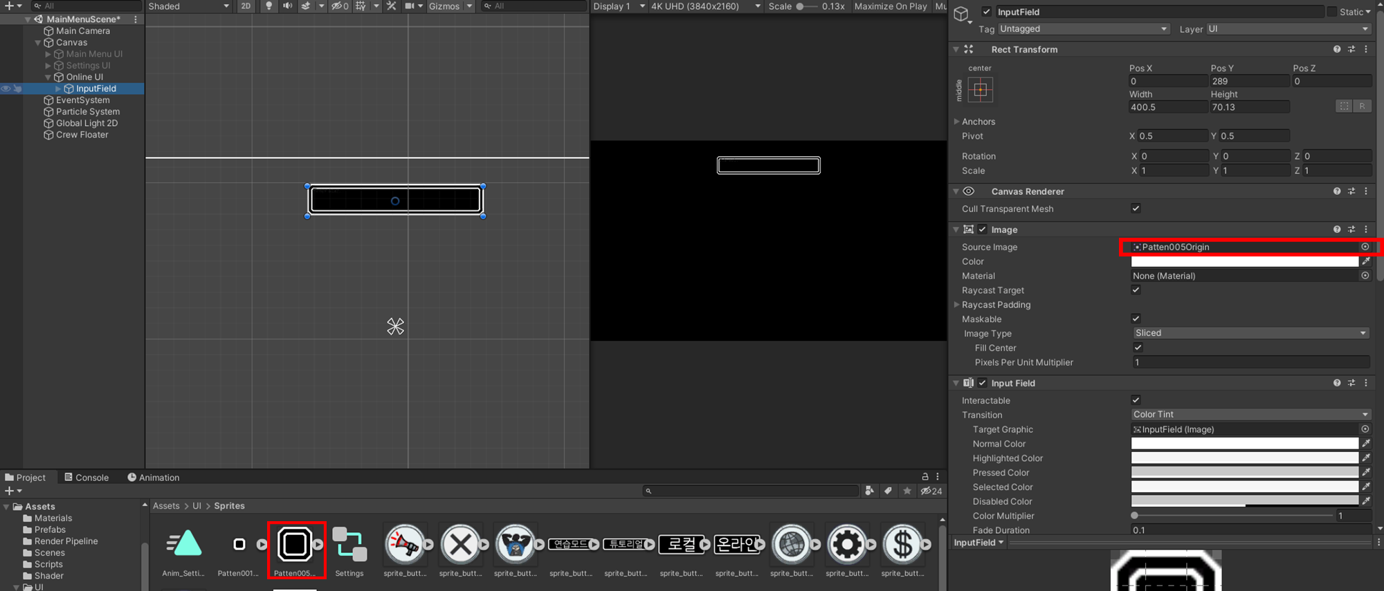This screenshot has height=591, width=1384.
Task: Switch to the Console tab
Action: [86, 478]
